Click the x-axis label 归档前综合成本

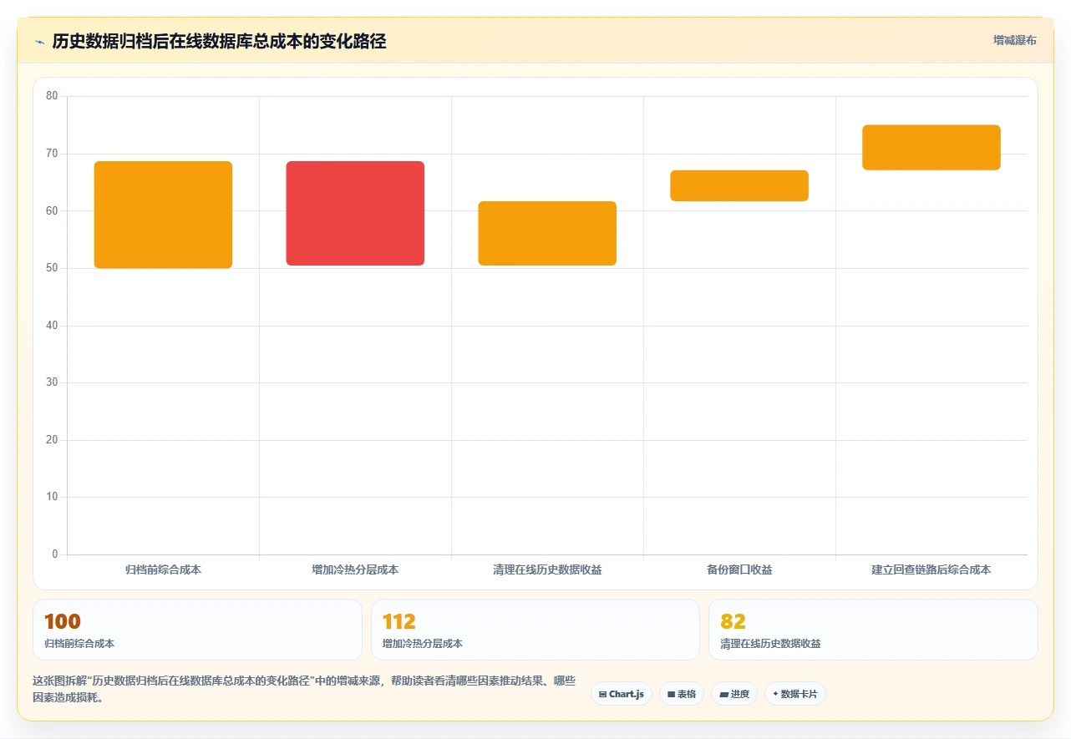pos(163,569)
